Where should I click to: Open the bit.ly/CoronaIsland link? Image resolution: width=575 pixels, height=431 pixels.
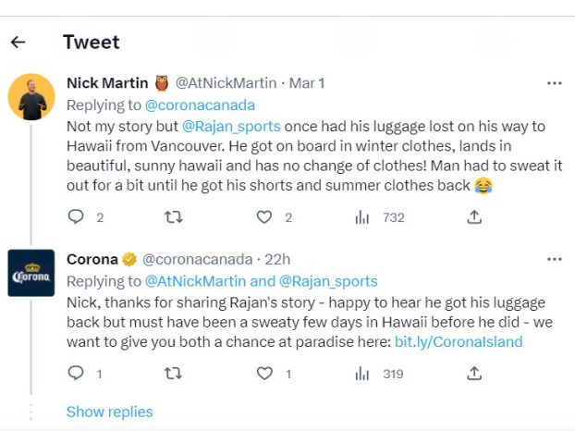(459, 341)
